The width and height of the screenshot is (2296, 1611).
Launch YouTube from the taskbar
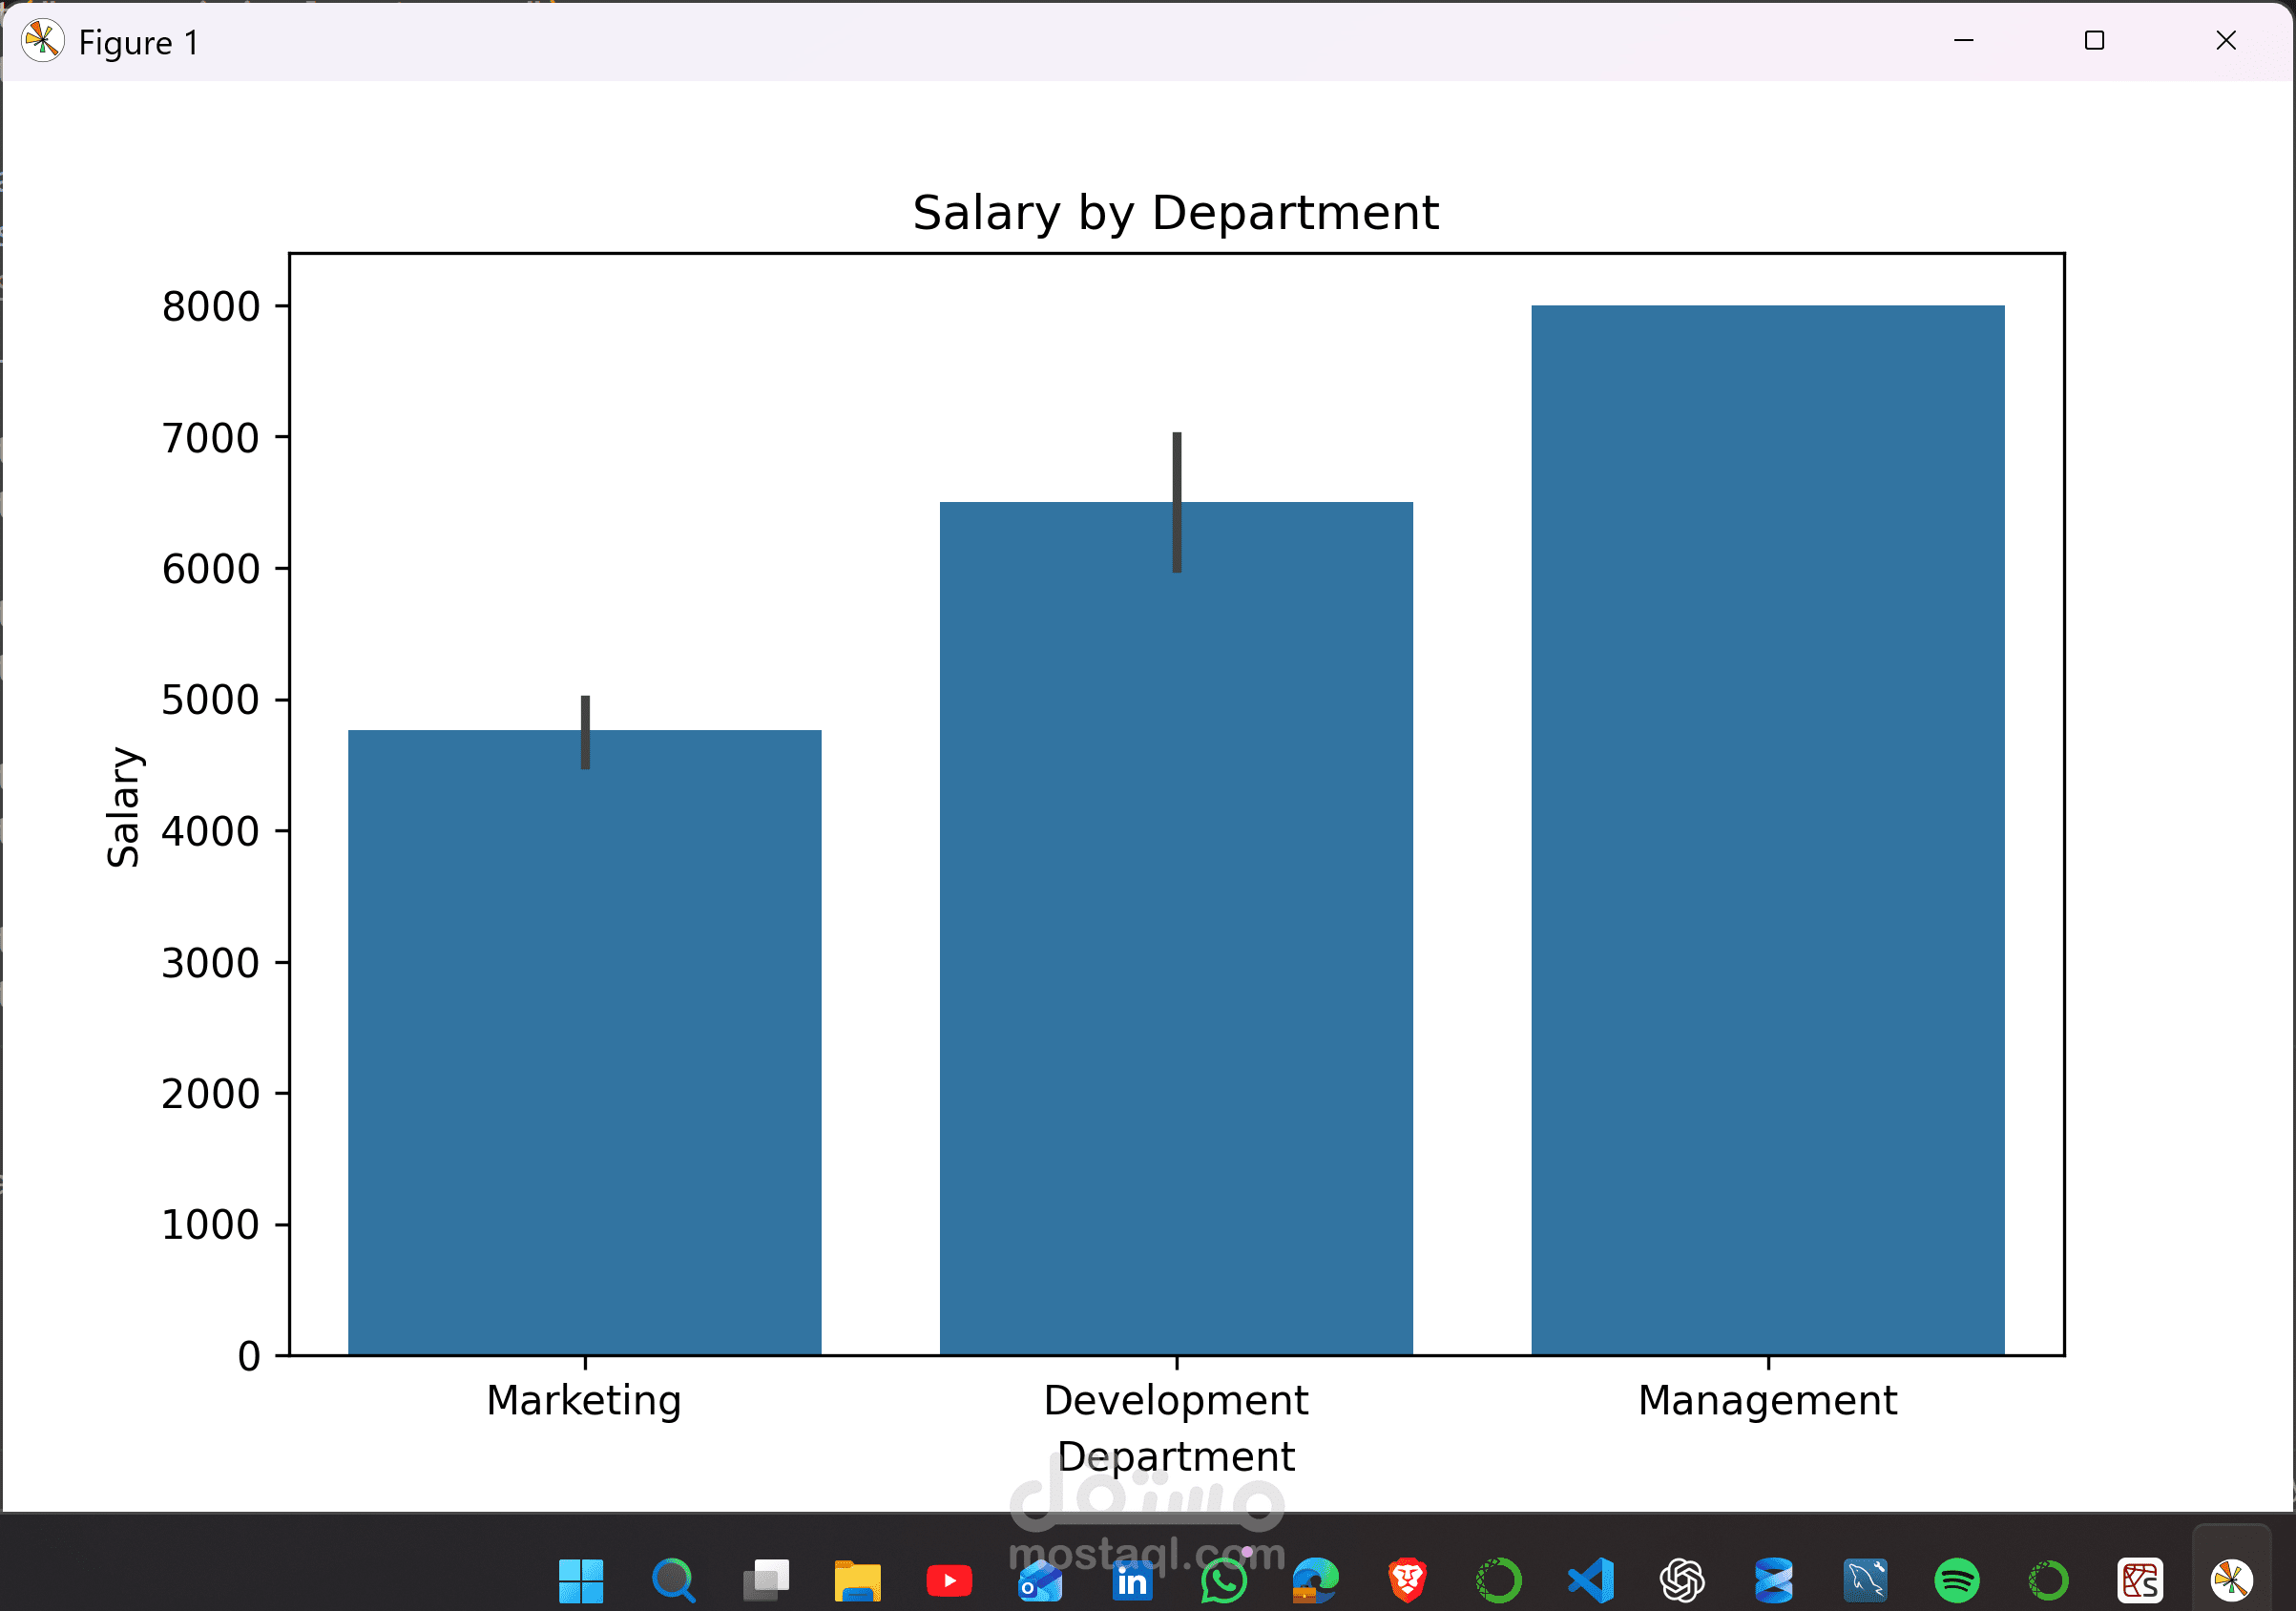pyautogui.click(x=949, y=1581)
